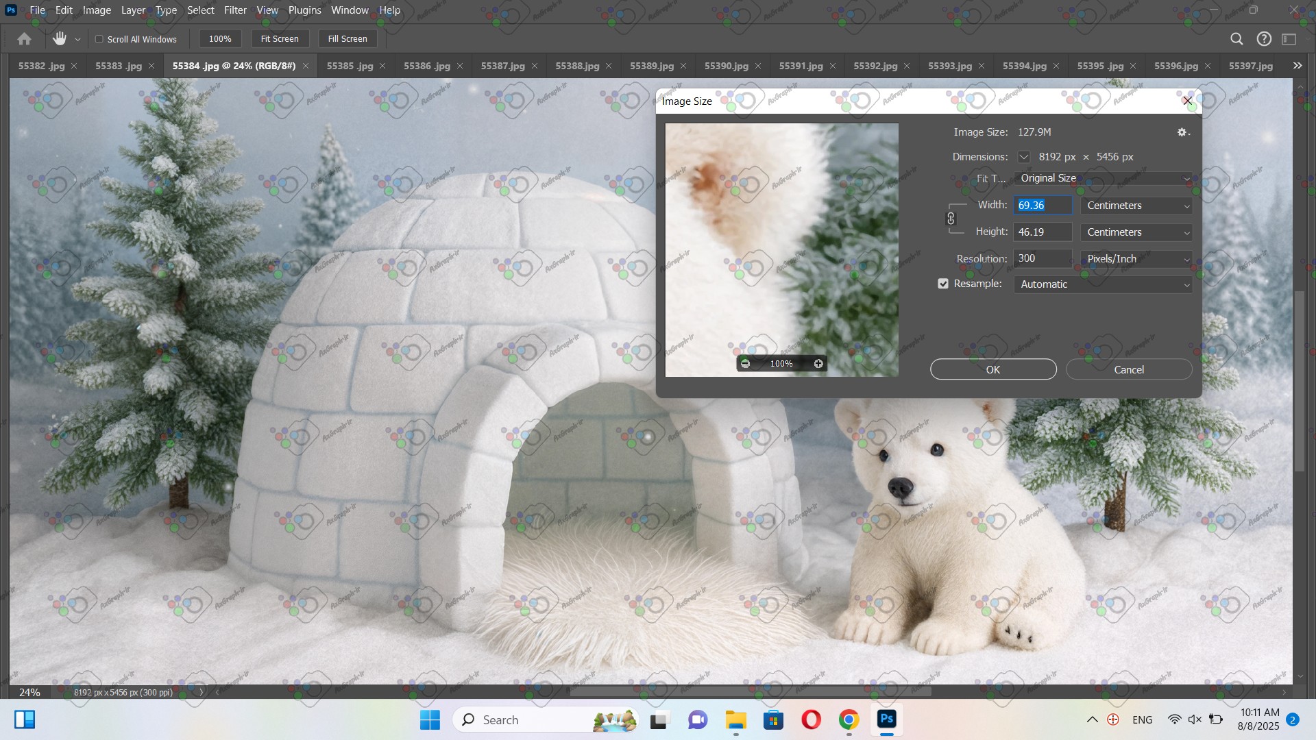Open the workspace switcher icon
1316x740 pixels.
1289,39
